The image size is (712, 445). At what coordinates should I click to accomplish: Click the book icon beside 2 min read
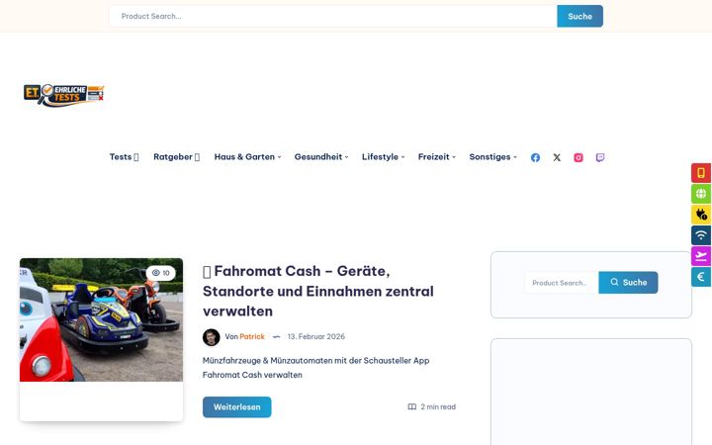click(x=411, y=406)
